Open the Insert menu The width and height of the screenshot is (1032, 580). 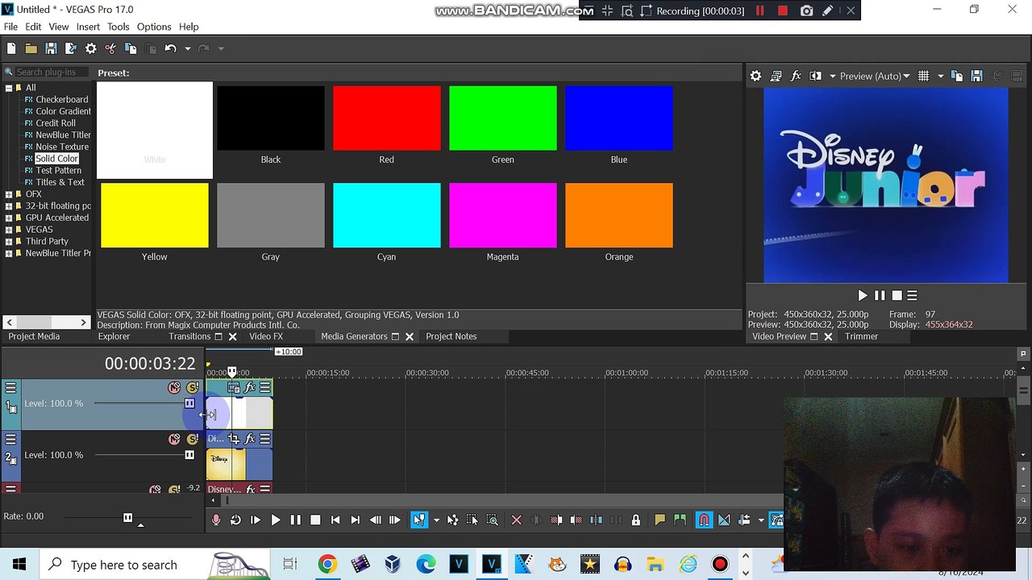pyautogui.click(x=88, y=27)
